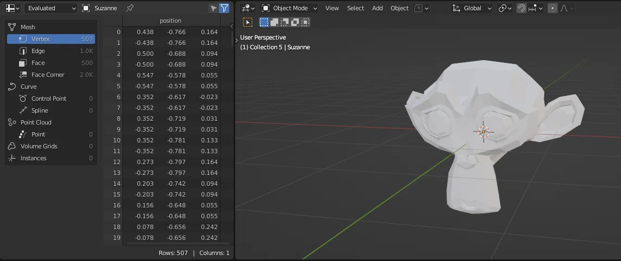The image size is (621, 261).
Task: Open the Select menu
Action: point(355,8)
